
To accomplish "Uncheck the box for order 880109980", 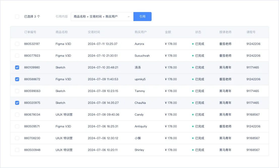I will 17,67.
